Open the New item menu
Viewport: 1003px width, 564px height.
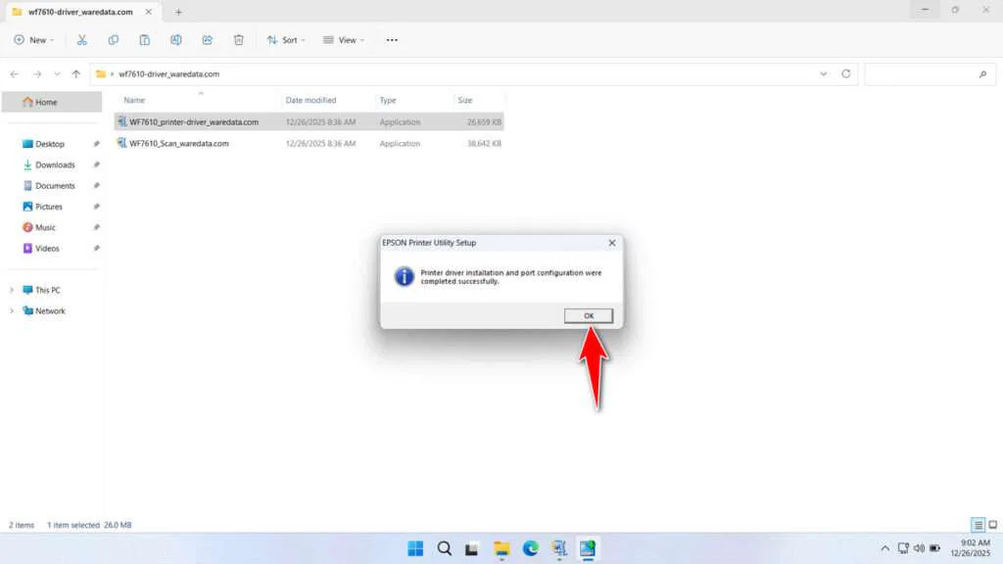click(34, 39)
